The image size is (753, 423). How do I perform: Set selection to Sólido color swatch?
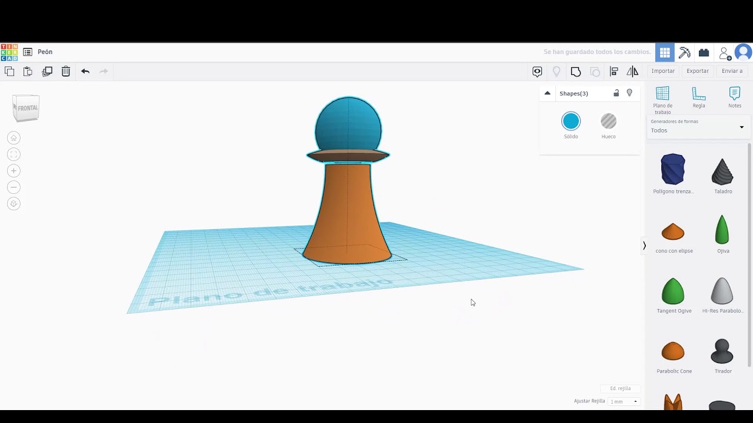(x=571, y=122)
